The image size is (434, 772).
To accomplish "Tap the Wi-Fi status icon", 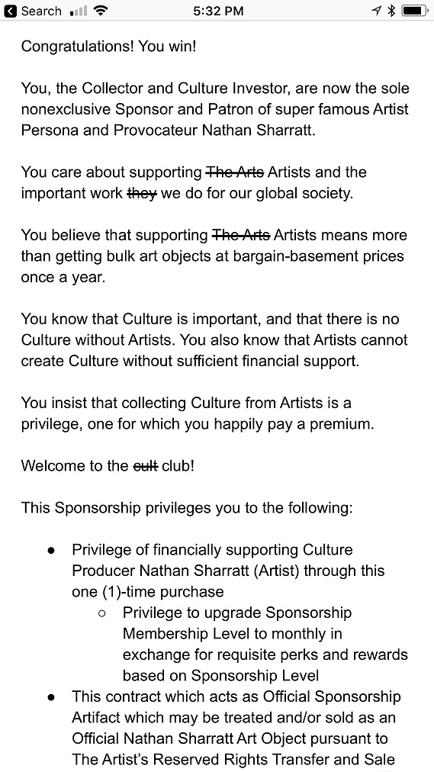I will click(101, 11).
